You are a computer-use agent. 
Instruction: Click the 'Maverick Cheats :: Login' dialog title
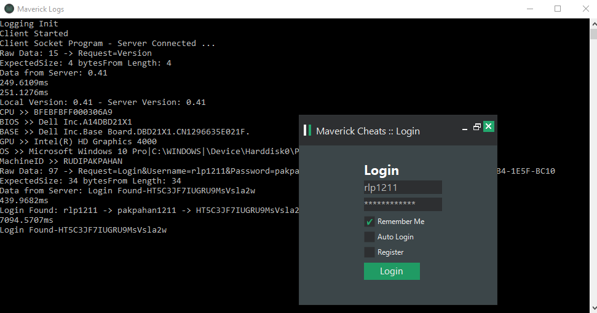point(368,131)
